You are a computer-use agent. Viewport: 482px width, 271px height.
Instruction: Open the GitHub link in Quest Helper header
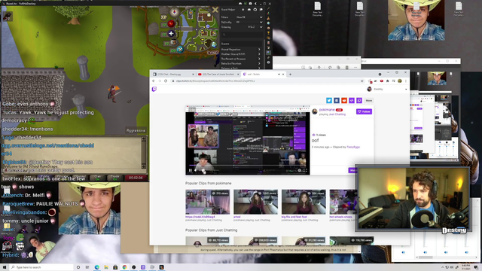tap(255, 10)
